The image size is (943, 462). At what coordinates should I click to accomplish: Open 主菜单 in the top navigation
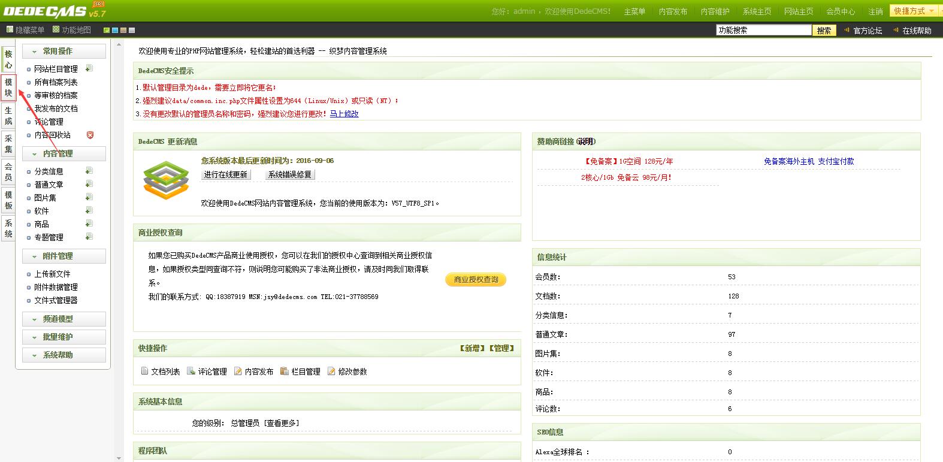634,11
